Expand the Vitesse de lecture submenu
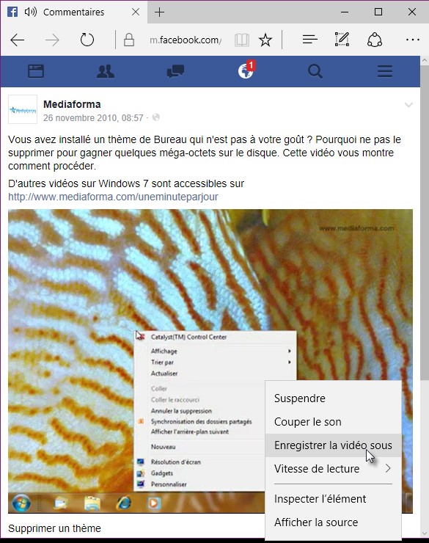Screen dimensions: 429x543 [333, 469]
